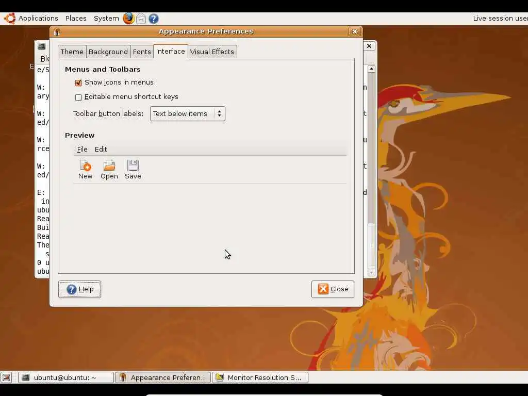
Task: Switch to the Background tab
Action: point(108,52)
